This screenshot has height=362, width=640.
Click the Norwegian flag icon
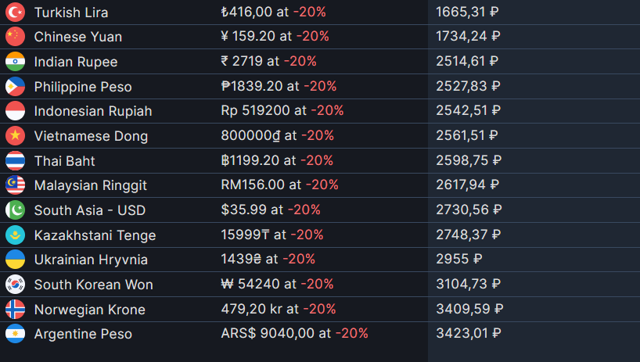pyautogui.click(x=15, y=309)
